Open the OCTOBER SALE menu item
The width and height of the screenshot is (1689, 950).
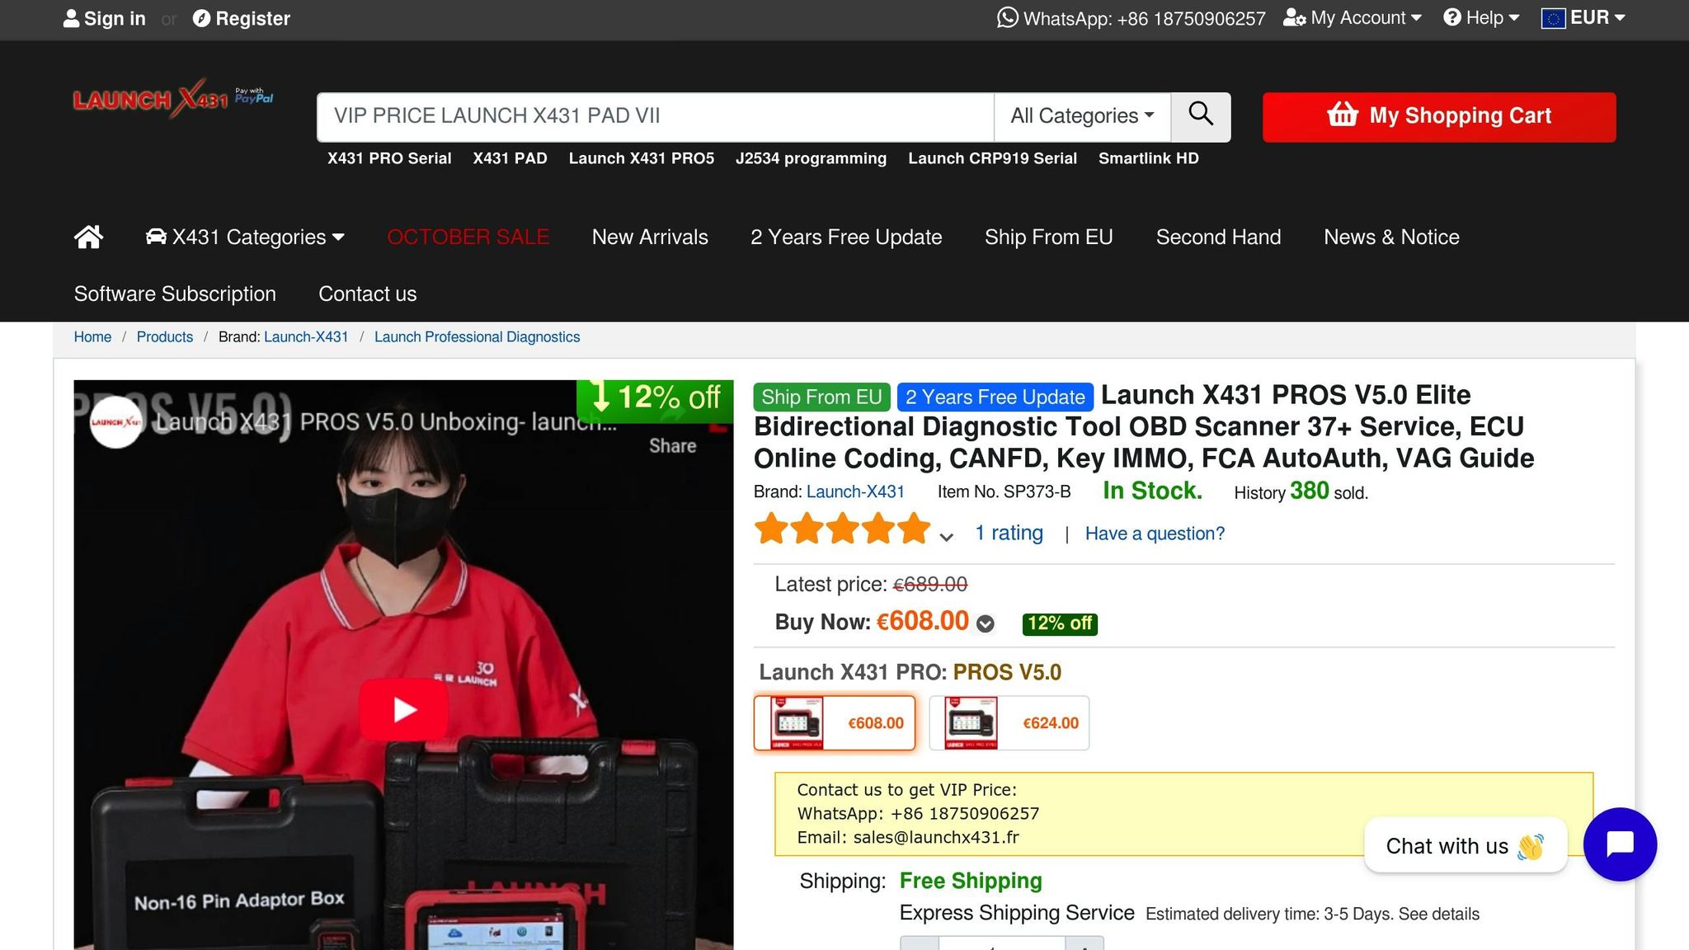[468, 237]
